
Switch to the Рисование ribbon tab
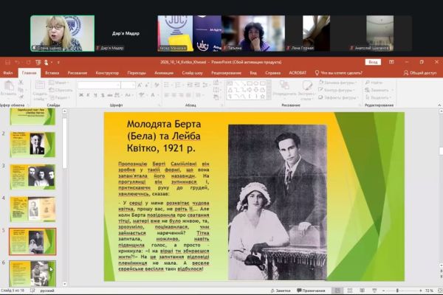point(77,73)
